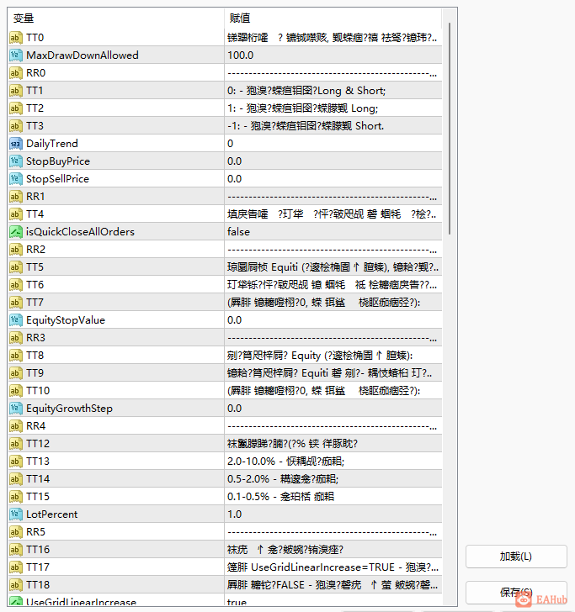Click the string icon beside TT2
The height and width of the screenshot is (612, 575).
pos(16,108)
